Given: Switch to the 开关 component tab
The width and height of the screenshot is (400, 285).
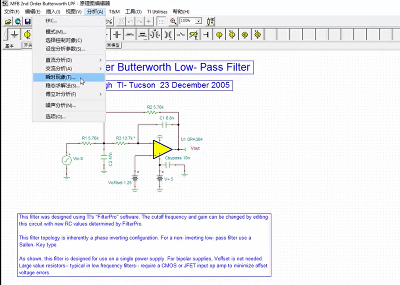Looking at the screenshot, I should pyautogui.click(x=28, y=45).
